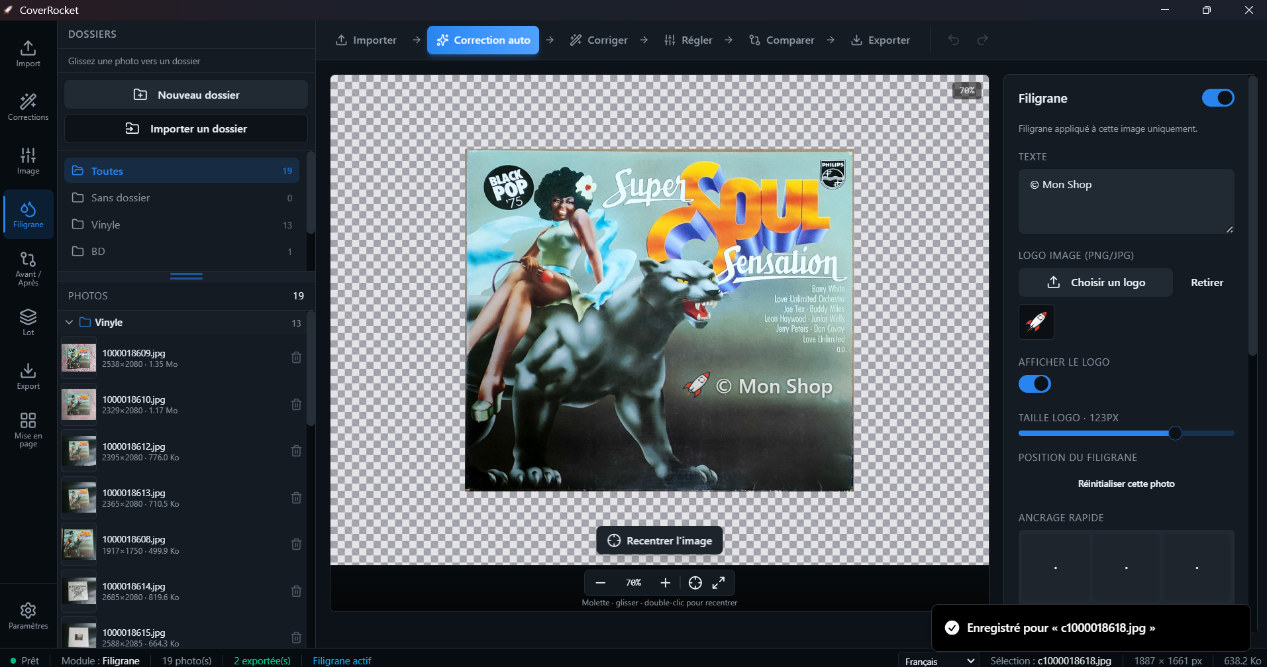
Task: Click the fullscreen expand icon in zoom bar
Action: click(x=719, y=583)
